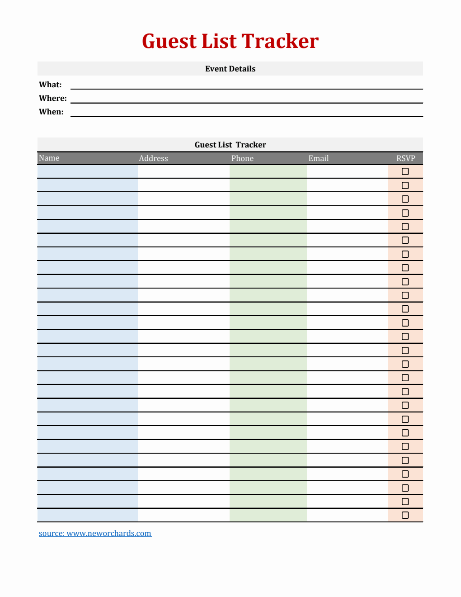Viewport: 461px width, 597px height.
Task: Click the blank line next to Where:
Action: click(246, 98)
